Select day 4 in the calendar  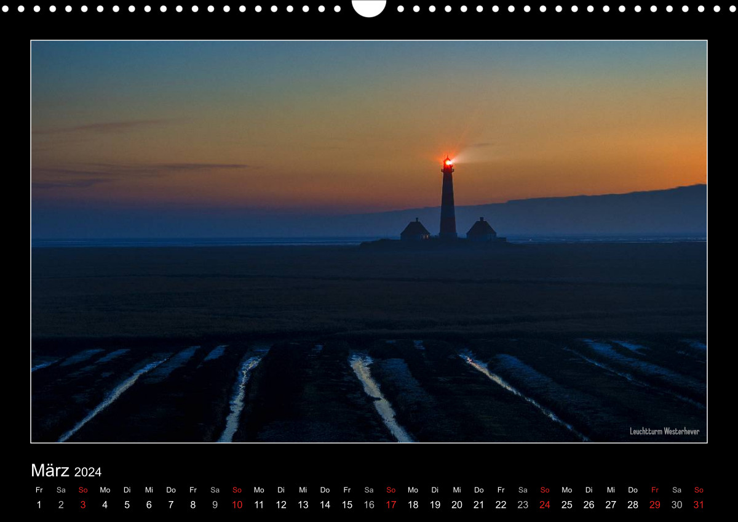[105, 505]
